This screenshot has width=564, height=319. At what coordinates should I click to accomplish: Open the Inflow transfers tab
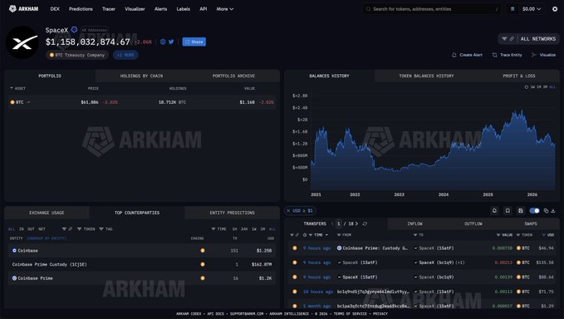point(414,223)
